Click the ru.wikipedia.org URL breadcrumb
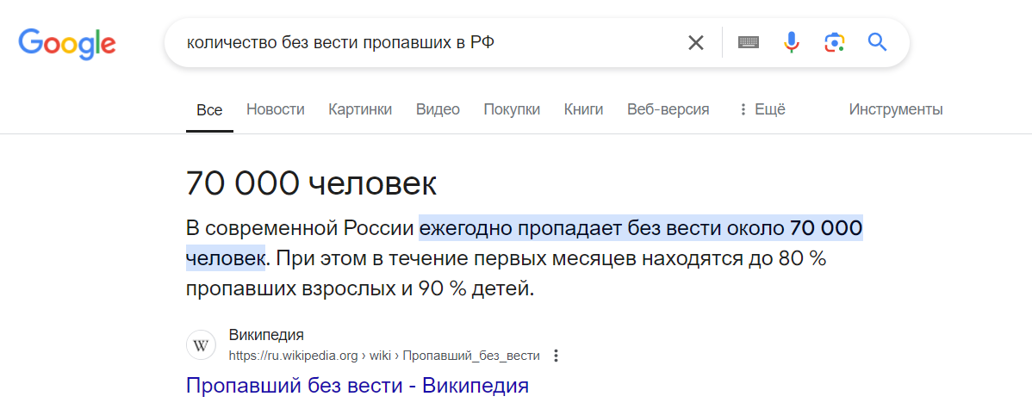1032x415 pixels. tap(384, 356)
